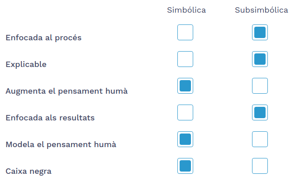Screen dimensions: 295x196
Task: Click the "Caixa negra" row label
Action: pos(29,171)
